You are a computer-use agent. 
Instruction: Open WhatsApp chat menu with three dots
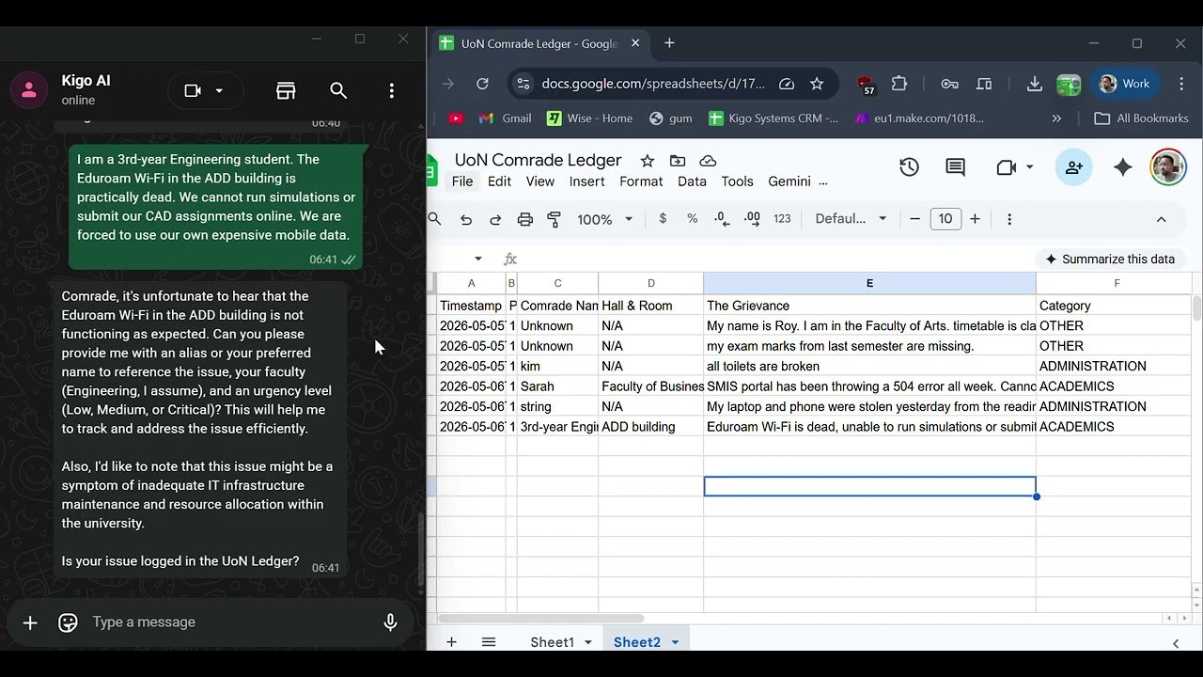(391, 90)
